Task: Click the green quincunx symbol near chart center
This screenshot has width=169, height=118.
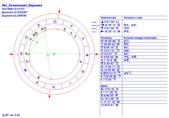Action: 48,55
